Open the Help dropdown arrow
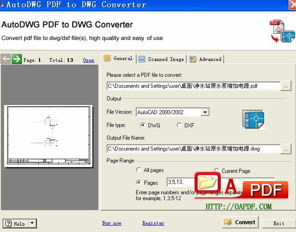Image resolution: width=296 pixels, height=232 pixels. (32, 223)
